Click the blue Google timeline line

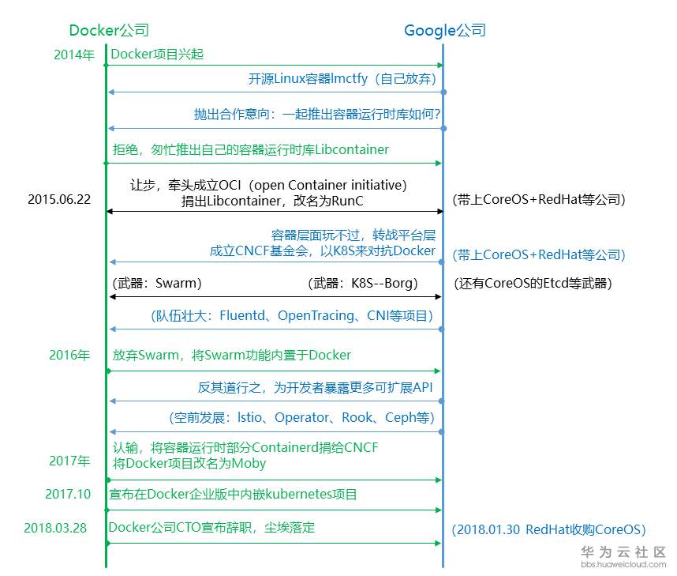pos(443,316)
